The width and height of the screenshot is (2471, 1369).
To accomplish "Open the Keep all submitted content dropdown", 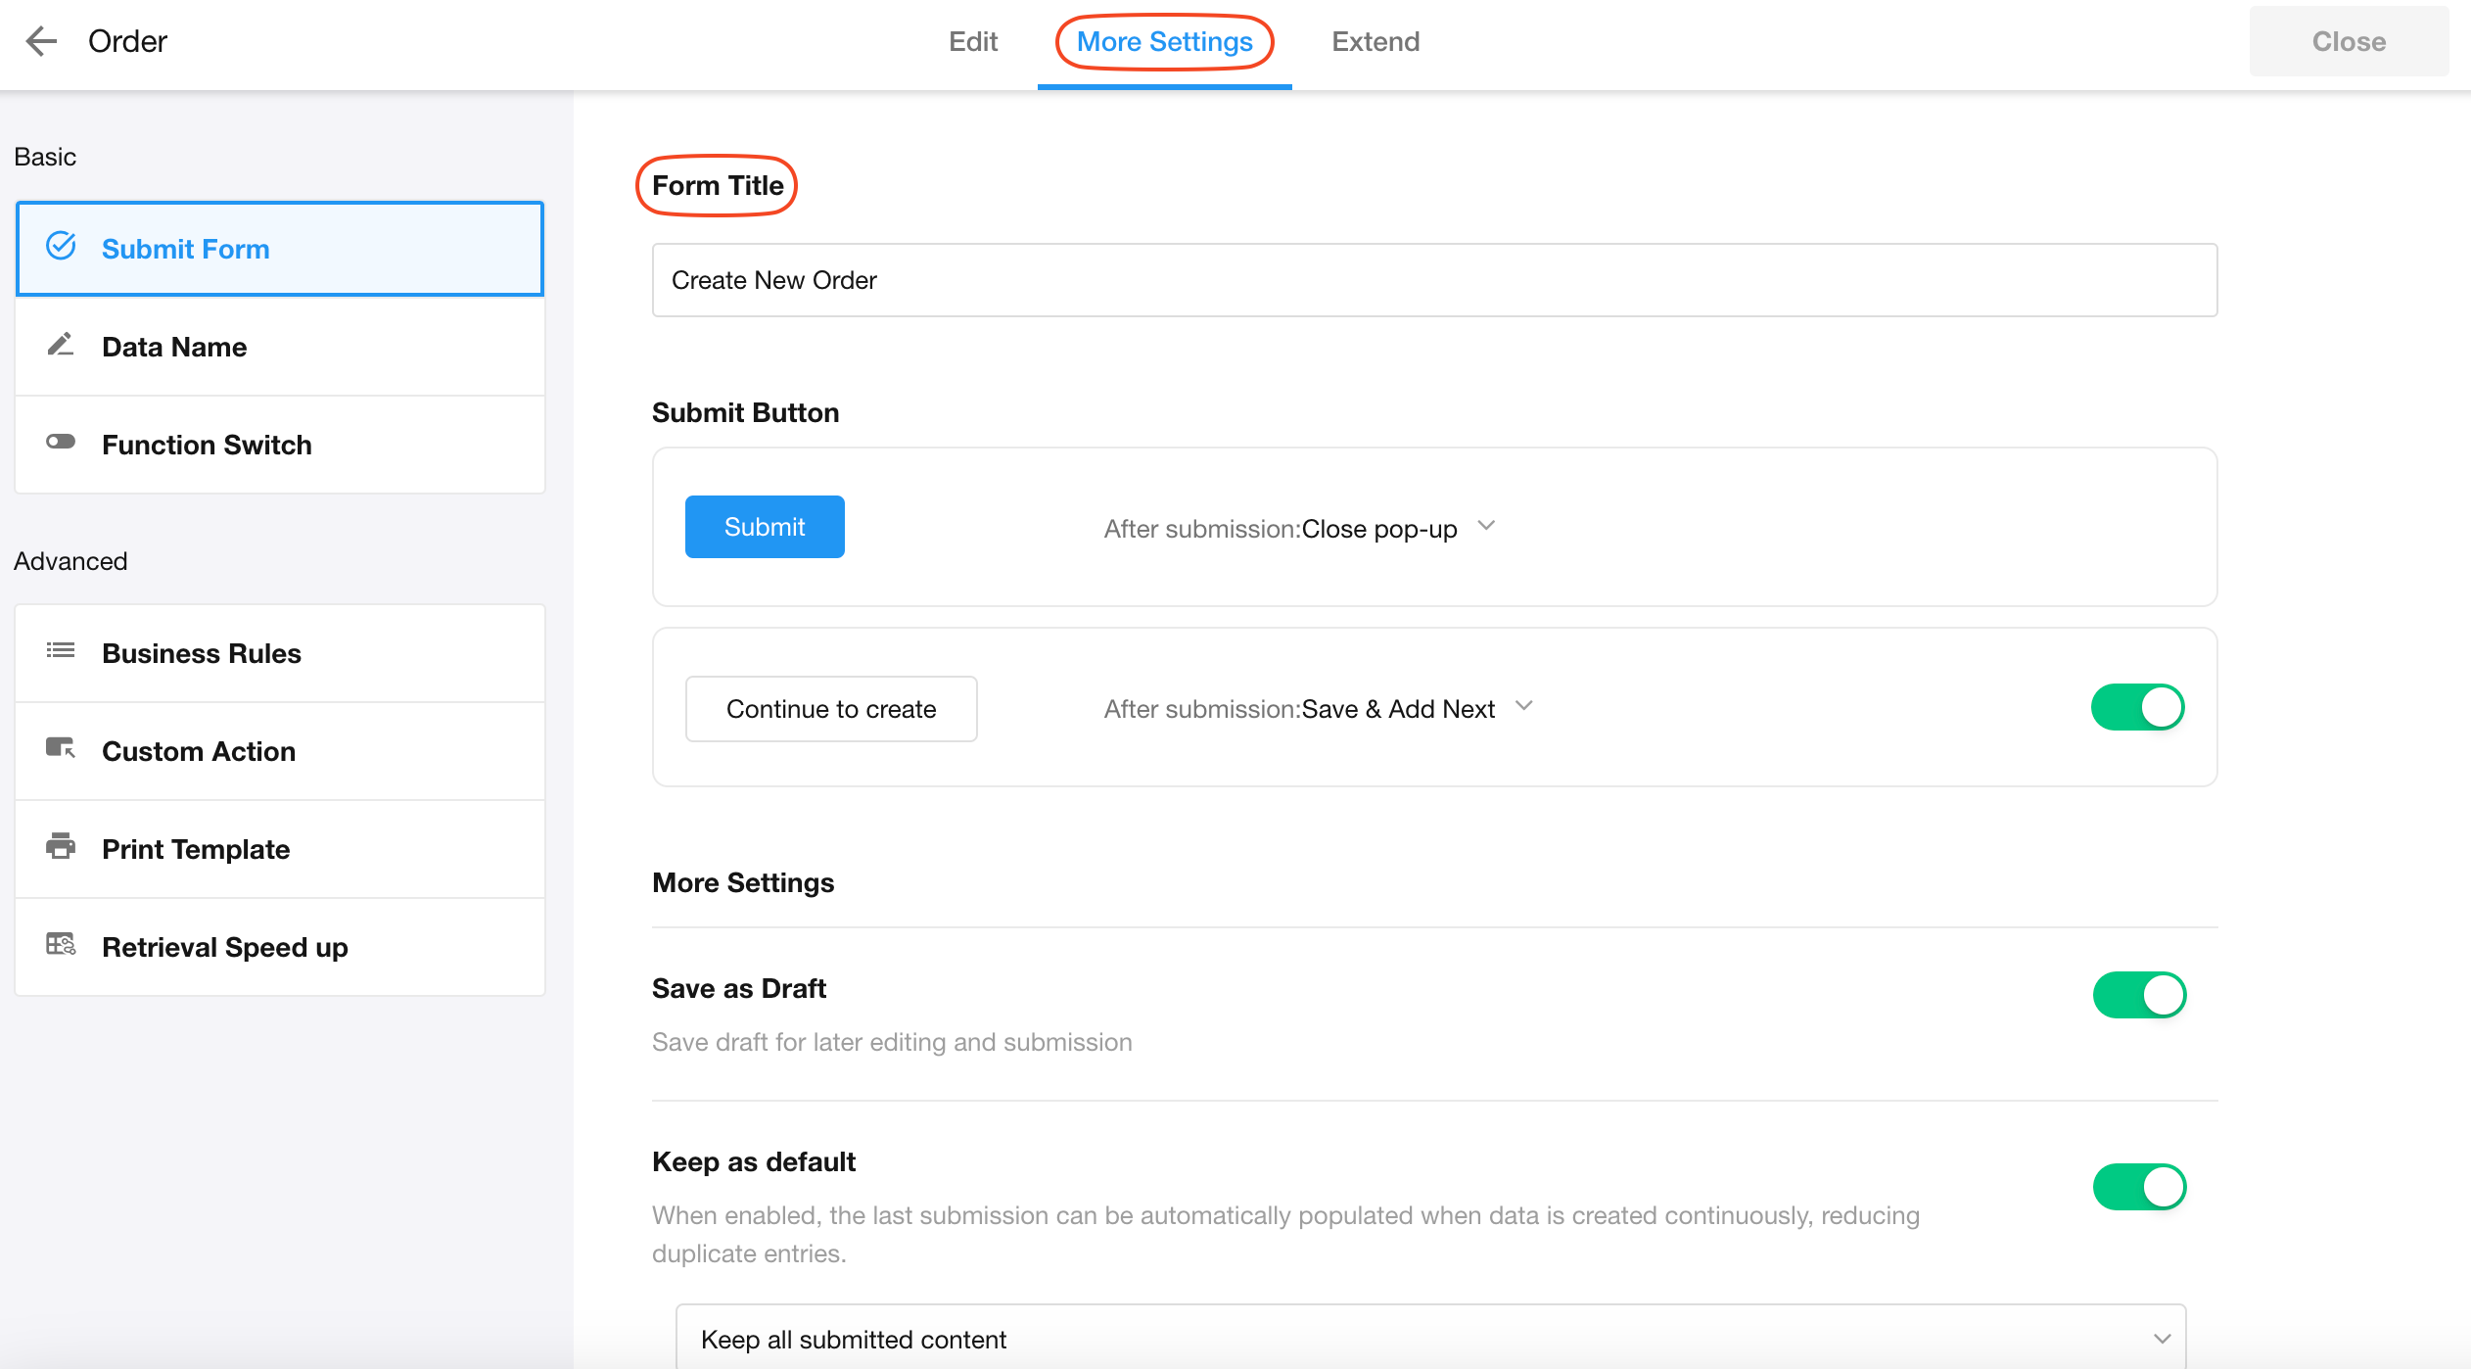I will (1429, 1339).
